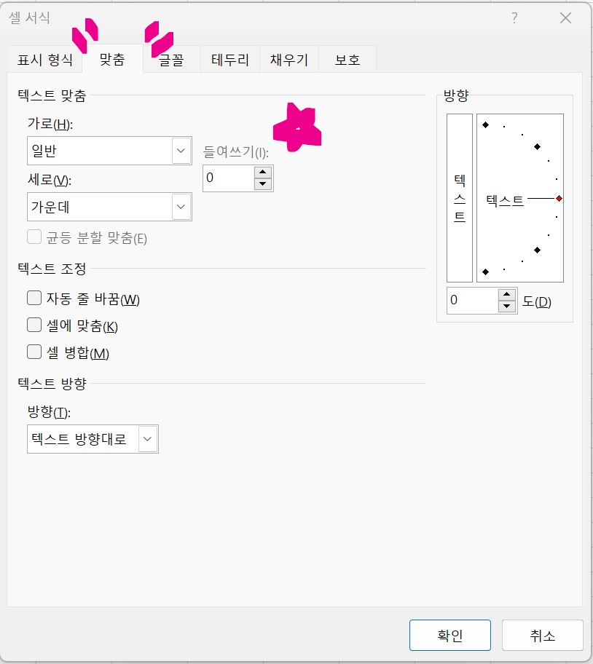
Task: Click the vertical 텍스트 orientation preview
Action: click(x=461, y=197)
